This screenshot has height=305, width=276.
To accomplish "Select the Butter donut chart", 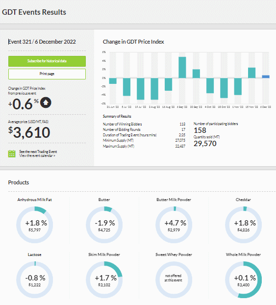I will [104, 225].
